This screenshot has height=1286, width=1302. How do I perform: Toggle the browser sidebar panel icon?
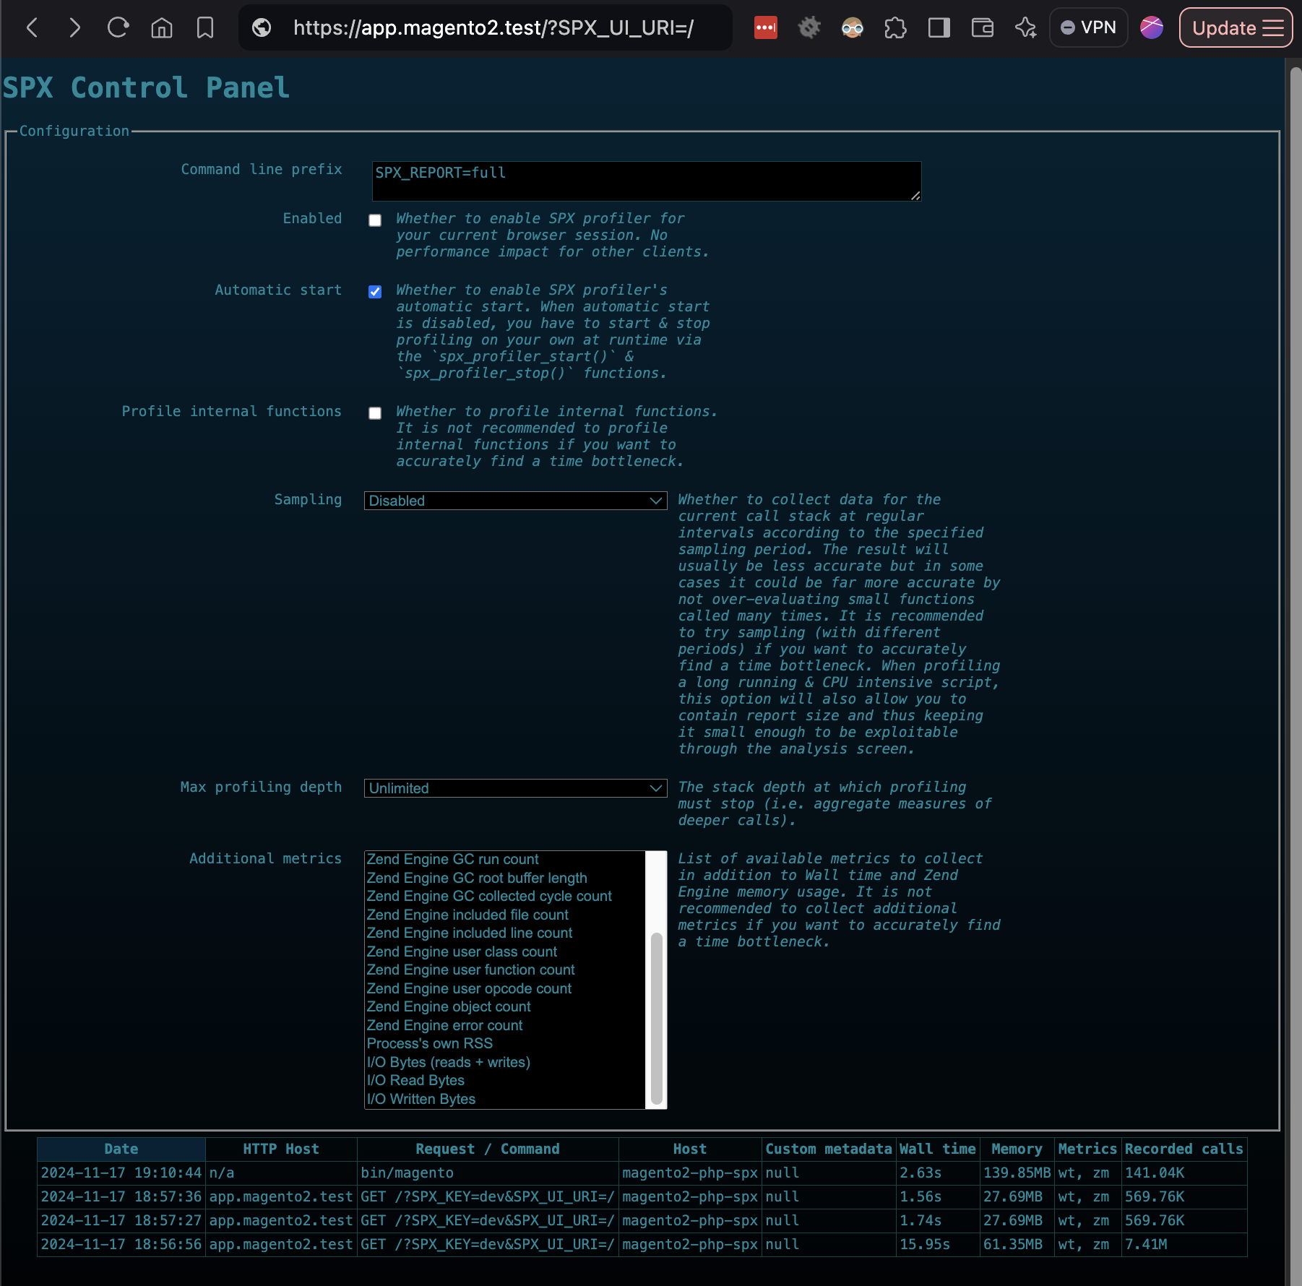coord(939,27)
